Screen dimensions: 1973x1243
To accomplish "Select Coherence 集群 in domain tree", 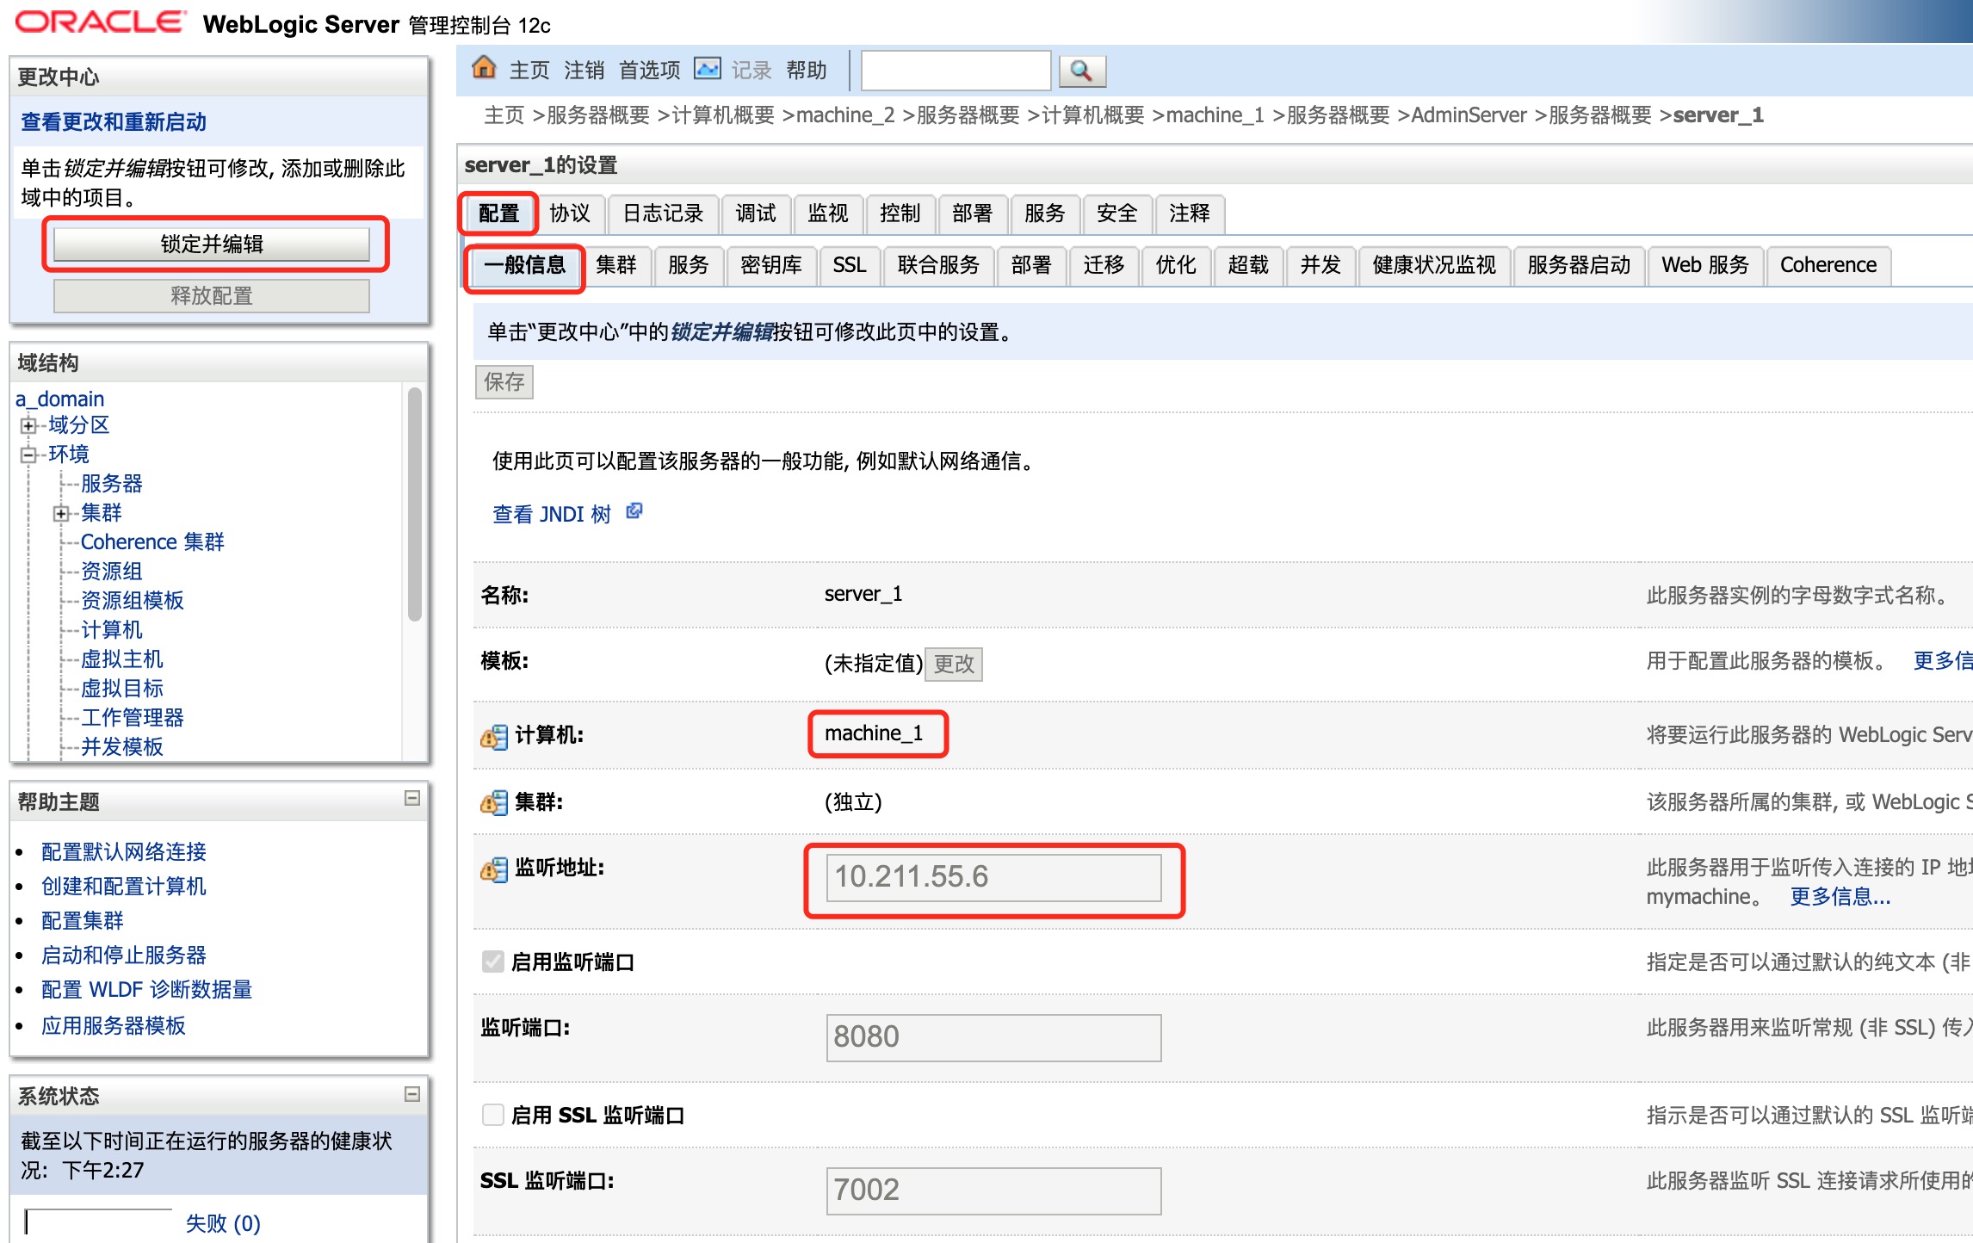I will (152, 542).
